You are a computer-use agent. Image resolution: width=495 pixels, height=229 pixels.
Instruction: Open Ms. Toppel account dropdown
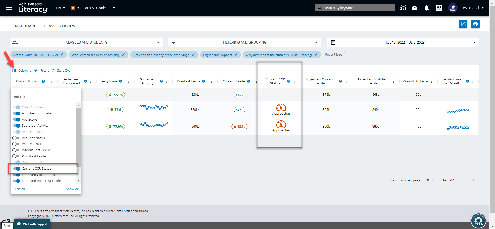473,8
